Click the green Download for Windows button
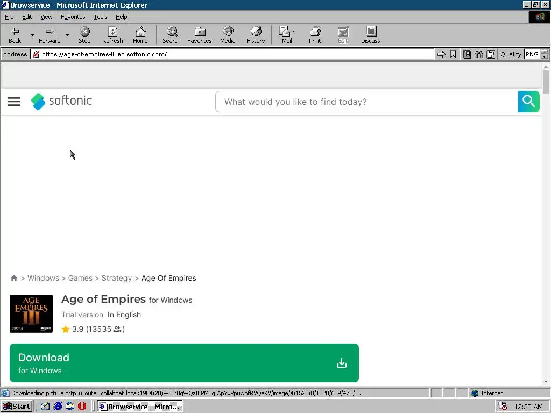The image size is (551, 413). (x=184, y=363)
